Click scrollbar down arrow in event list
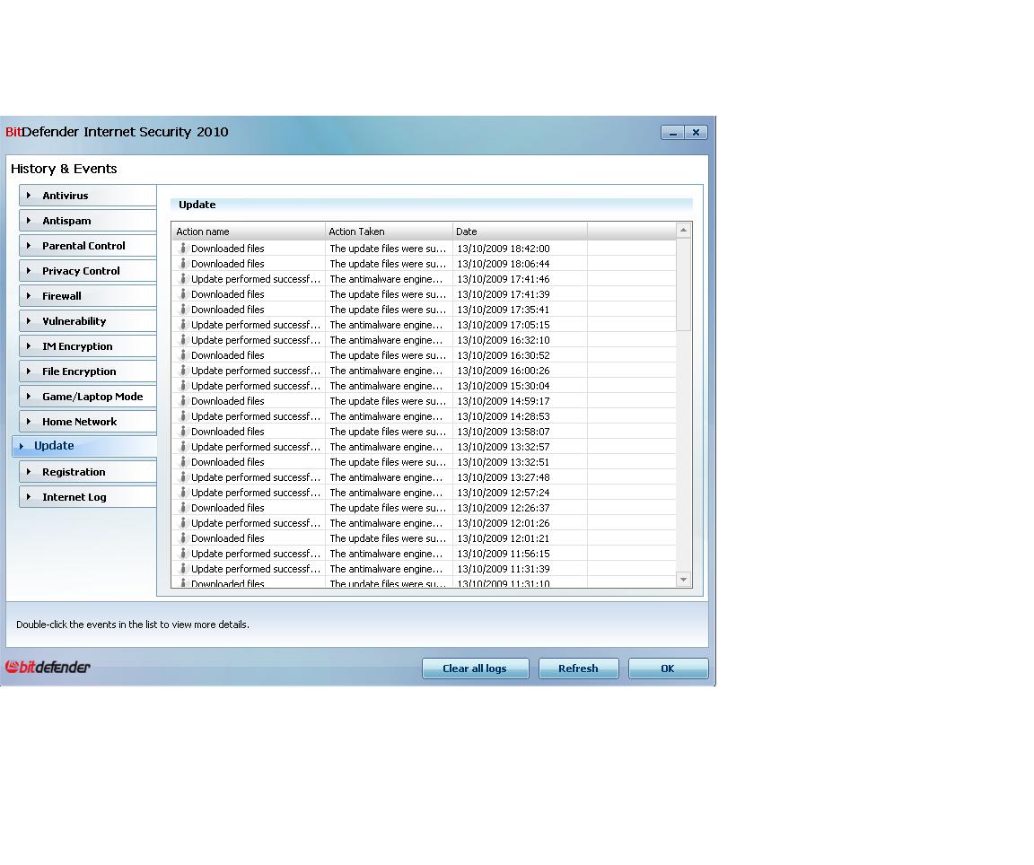 tap(683, 580)
